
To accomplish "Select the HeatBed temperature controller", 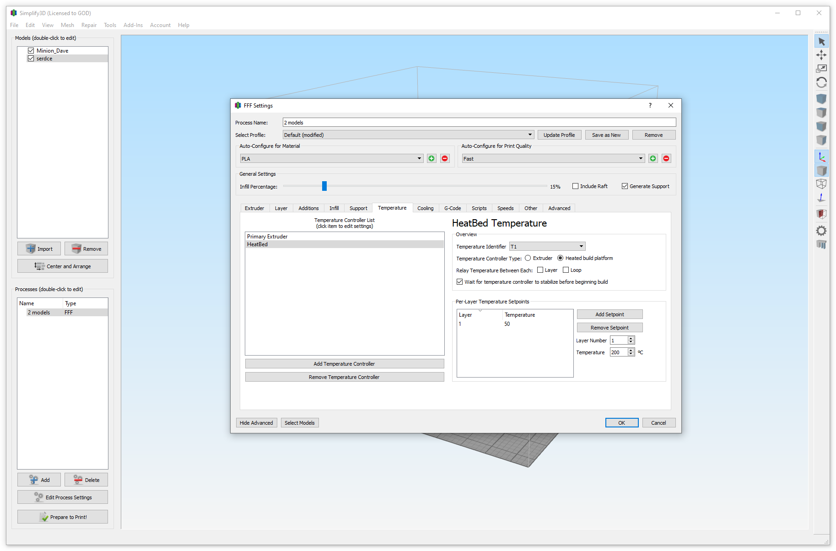I will pos(345,244).
